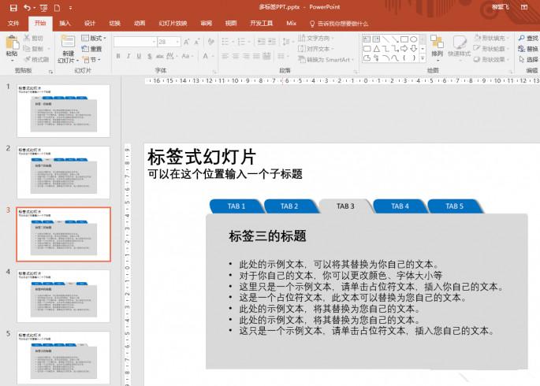Click the Arrange (排列) icon
Image resolution: width=540 pixels, height=386 pixels.
point(437,43)
